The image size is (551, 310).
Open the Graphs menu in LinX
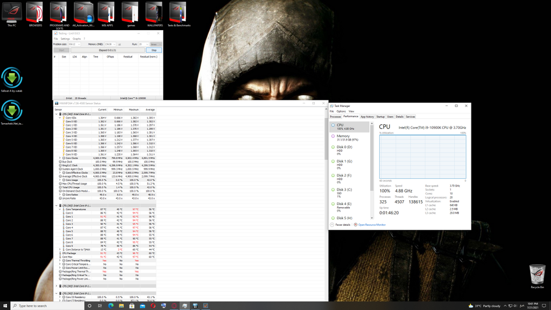(x=77, y=39)
